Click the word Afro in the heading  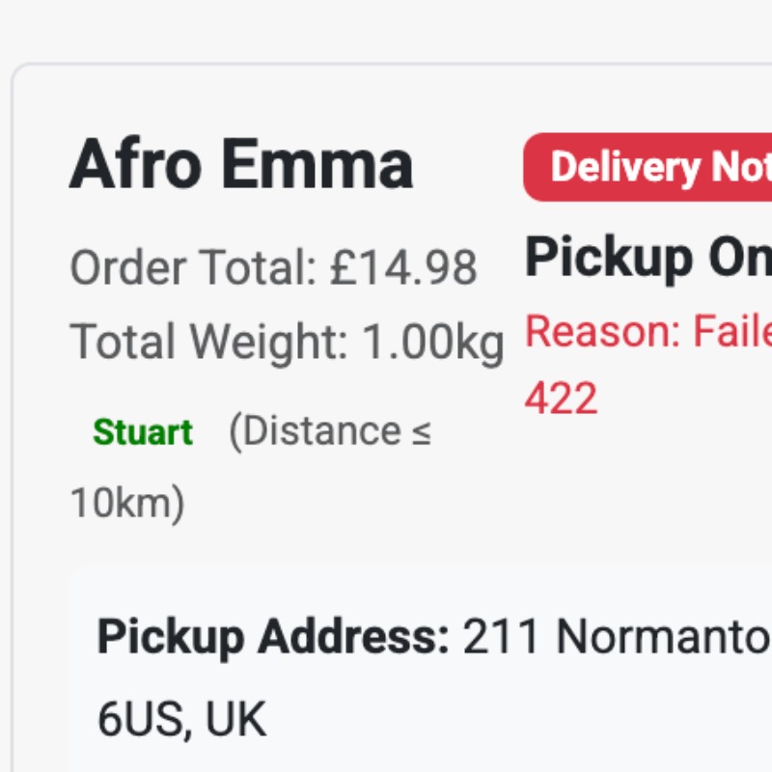click(x=135, y=164)
